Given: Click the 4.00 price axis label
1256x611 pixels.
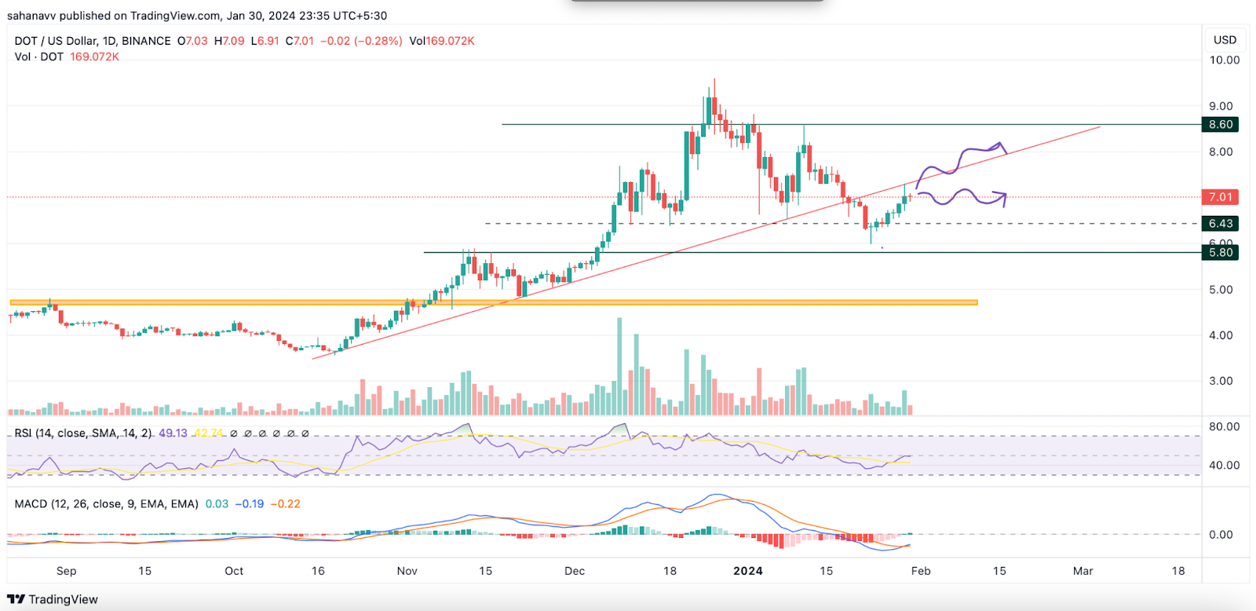Looking at the screenshot, I should 1221,335.
